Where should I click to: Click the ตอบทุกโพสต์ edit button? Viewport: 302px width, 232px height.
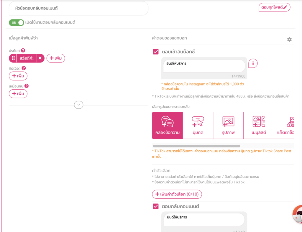pyautogui.click(x=274, y=7)
